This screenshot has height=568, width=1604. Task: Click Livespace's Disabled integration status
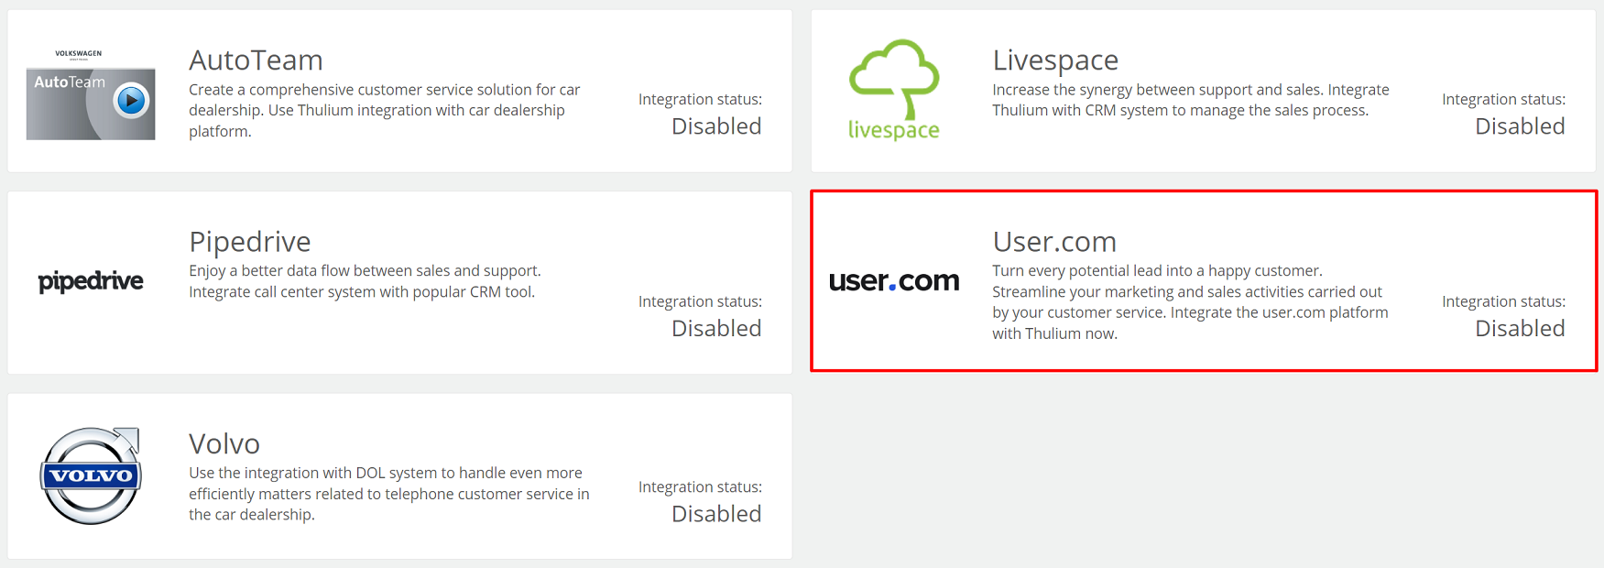click(x=1520, y=126)
